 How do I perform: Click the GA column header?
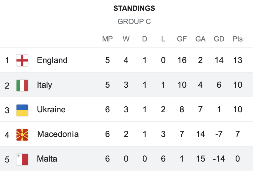pyautogui.click(x=200, y=39)
